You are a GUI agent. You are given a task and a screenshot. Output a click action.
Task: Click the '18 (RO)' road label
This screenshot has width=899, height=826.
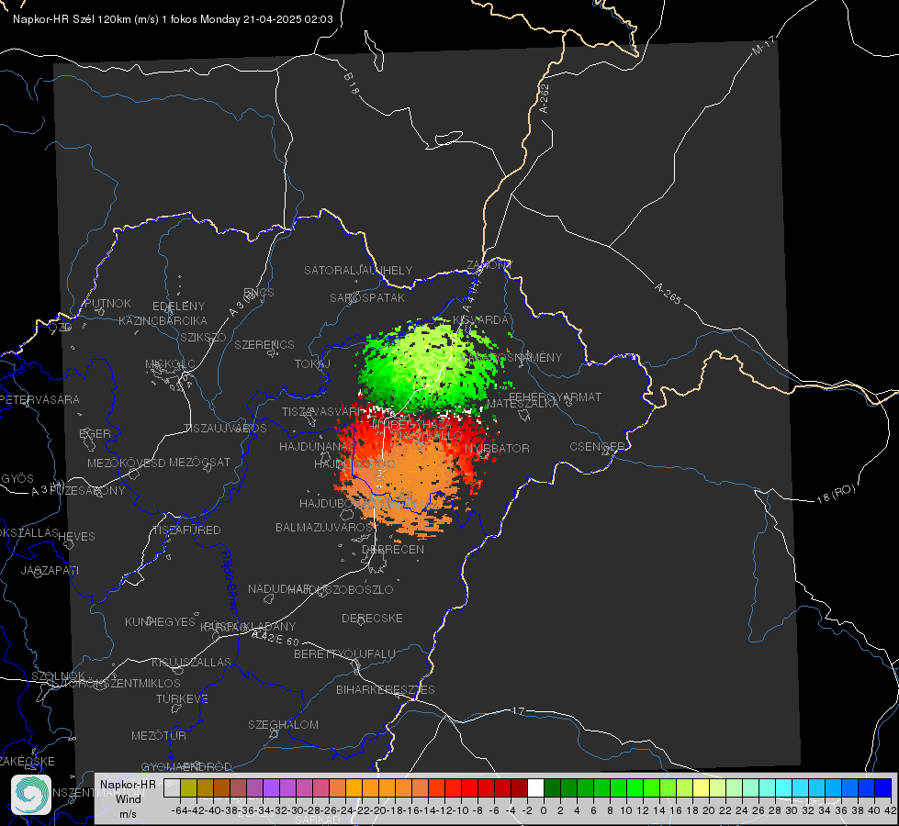(836, 494)
